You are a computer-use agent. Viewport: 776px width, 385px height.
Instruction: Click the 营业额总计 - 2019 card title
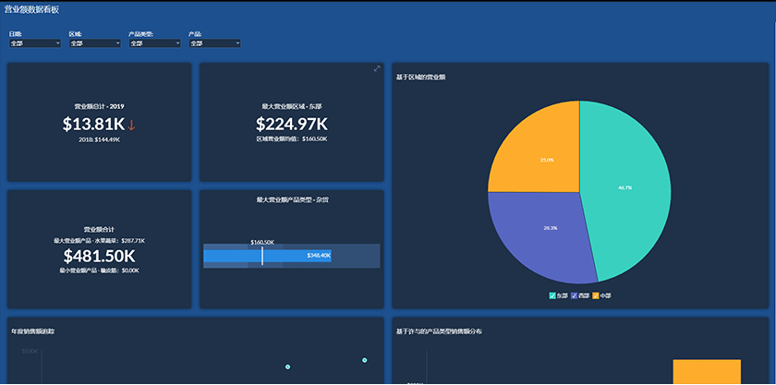click(99, 106)
